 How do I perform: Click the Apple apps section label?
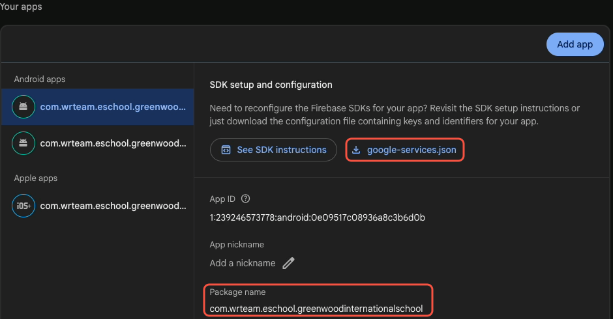36,178
